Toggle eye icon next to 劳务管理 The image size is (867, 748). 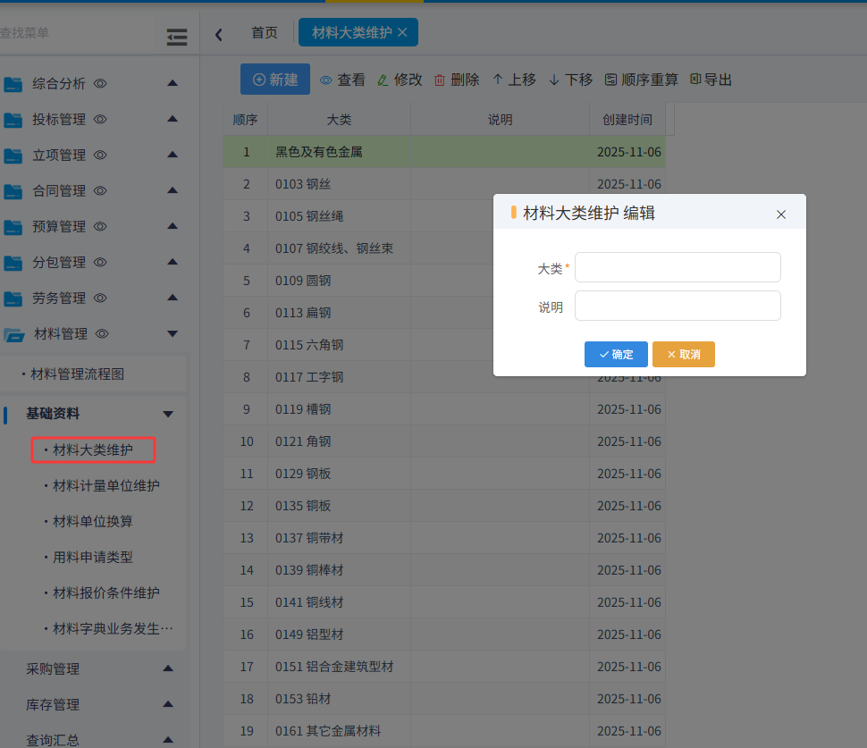100,298
